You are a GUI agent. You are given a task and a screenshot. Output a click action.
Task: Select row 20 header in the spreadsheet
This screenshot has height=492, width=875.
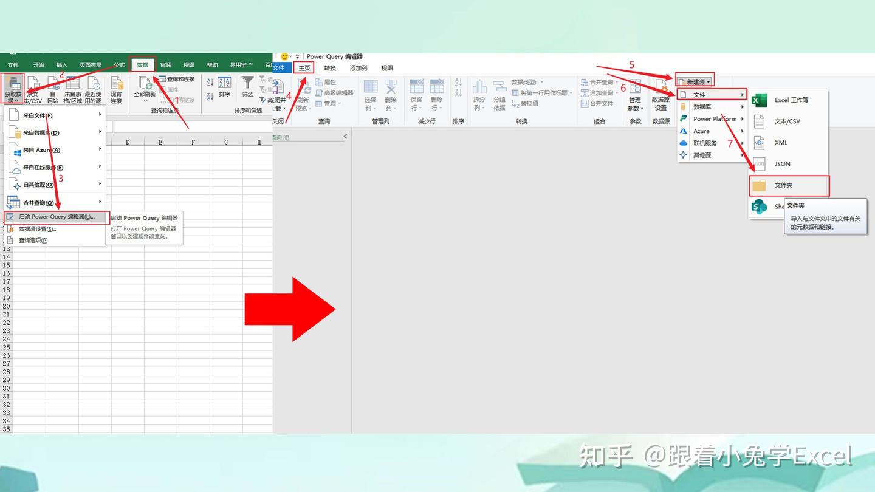point(7,306)
